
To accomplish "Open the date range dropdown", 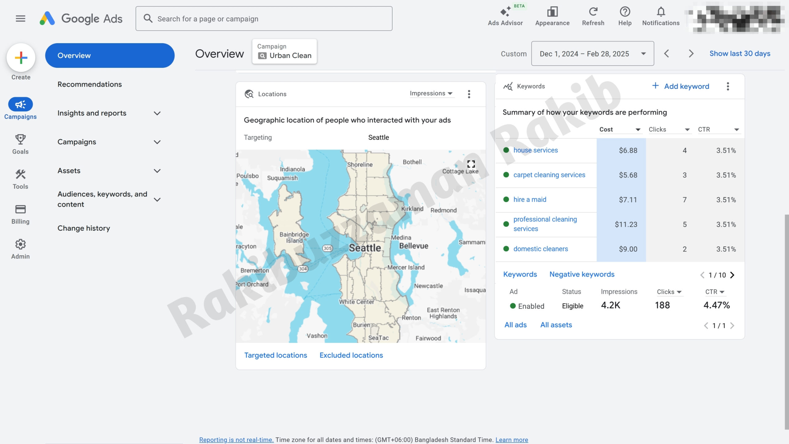I will tap(592, 54).
